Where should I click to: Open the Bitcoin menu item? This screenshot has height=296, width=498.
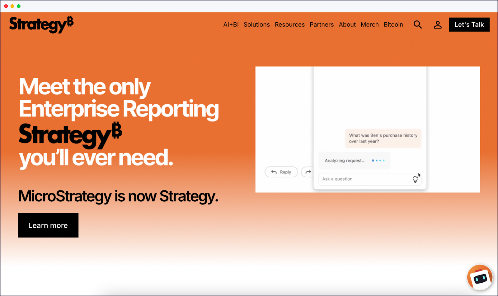point(393,25)
